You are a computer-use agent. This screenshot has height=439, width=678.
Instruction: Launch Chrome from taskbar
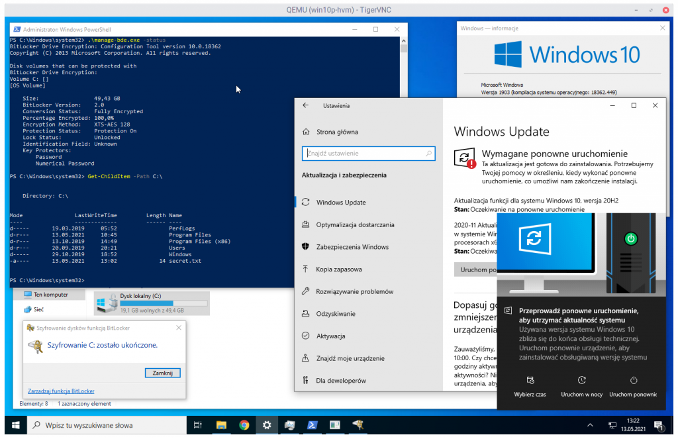[x=244, y=426]
